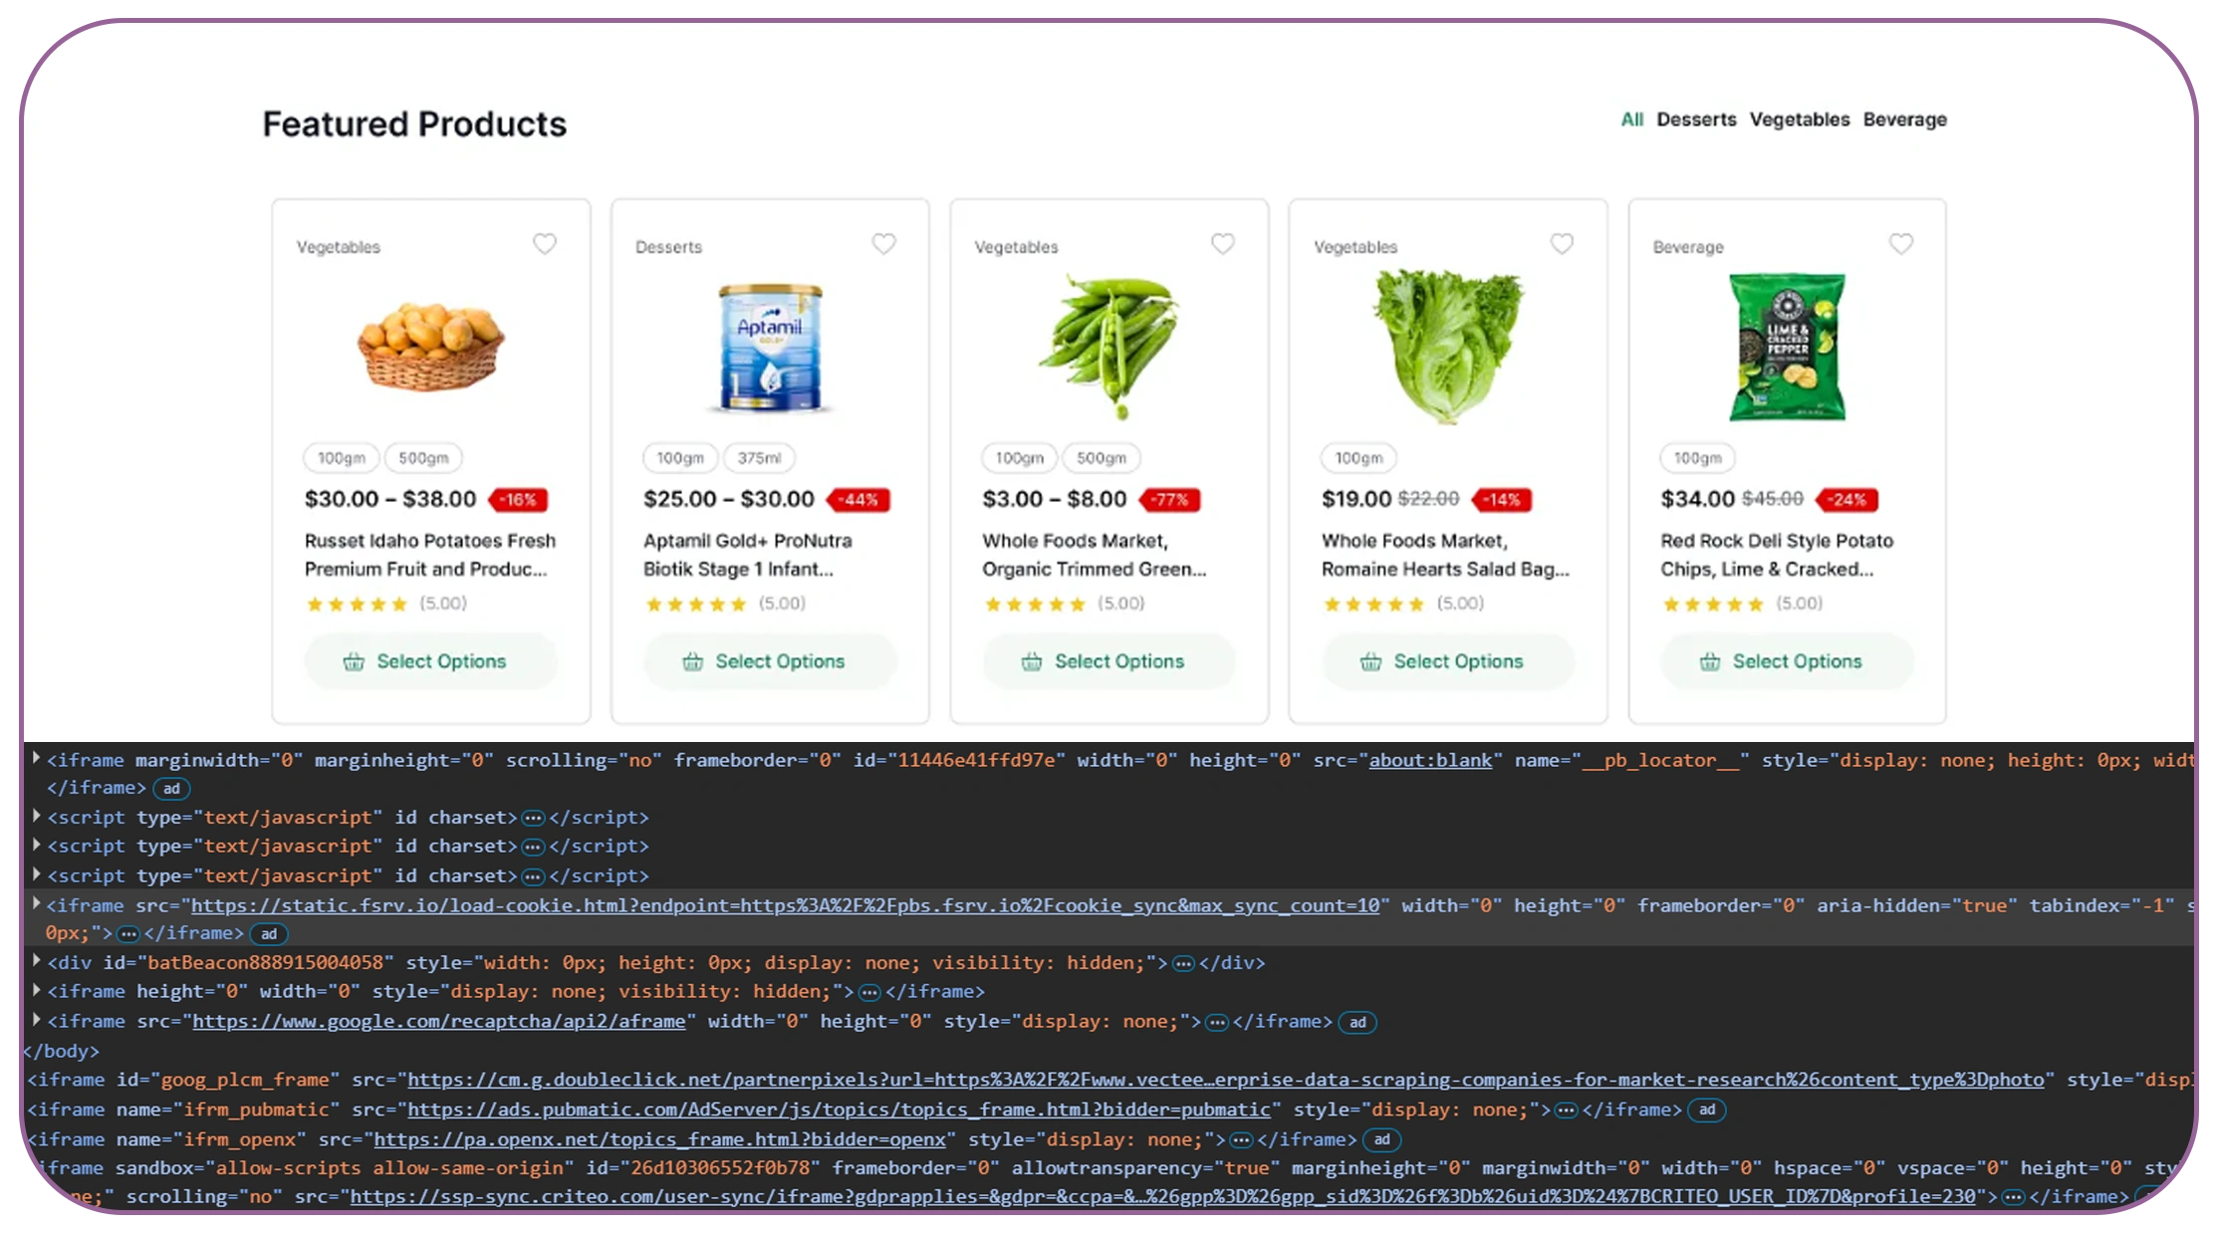The width and height of the screenshot is (2214, 1235).
Task: Expand the hidden iframe height=0 width=0 node
Action: tap(37, 990)
